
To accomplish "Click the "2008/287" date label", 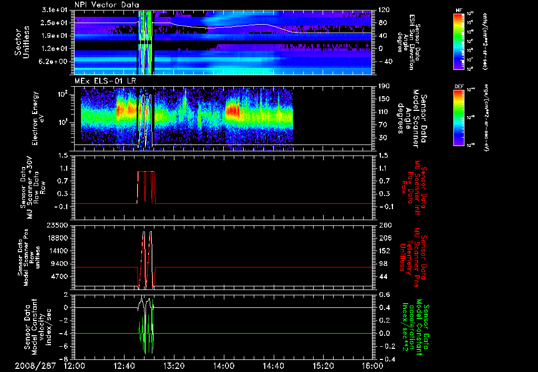I will (35, 366).
